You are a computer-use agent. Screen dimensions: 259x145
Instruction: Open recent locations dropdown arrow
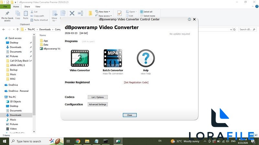(x=14, y=29)
